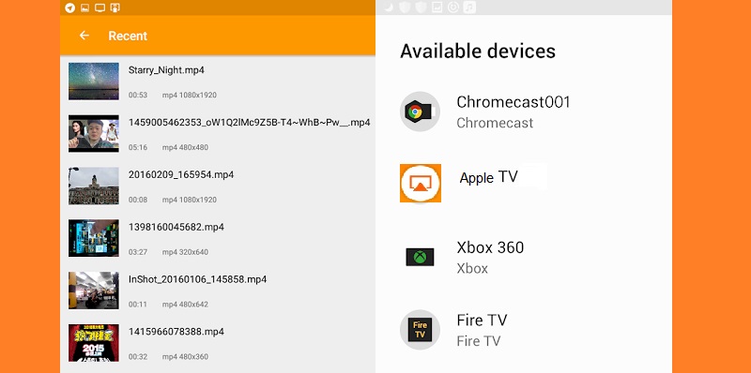The height and width of the screenshot is (373, 751).
Task: Pick the Xbox 360 device icon
Action: (x=420, y=257)
